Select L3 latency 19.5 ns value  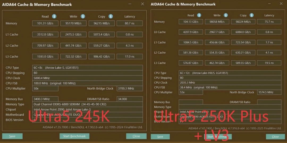coord(269,63)
